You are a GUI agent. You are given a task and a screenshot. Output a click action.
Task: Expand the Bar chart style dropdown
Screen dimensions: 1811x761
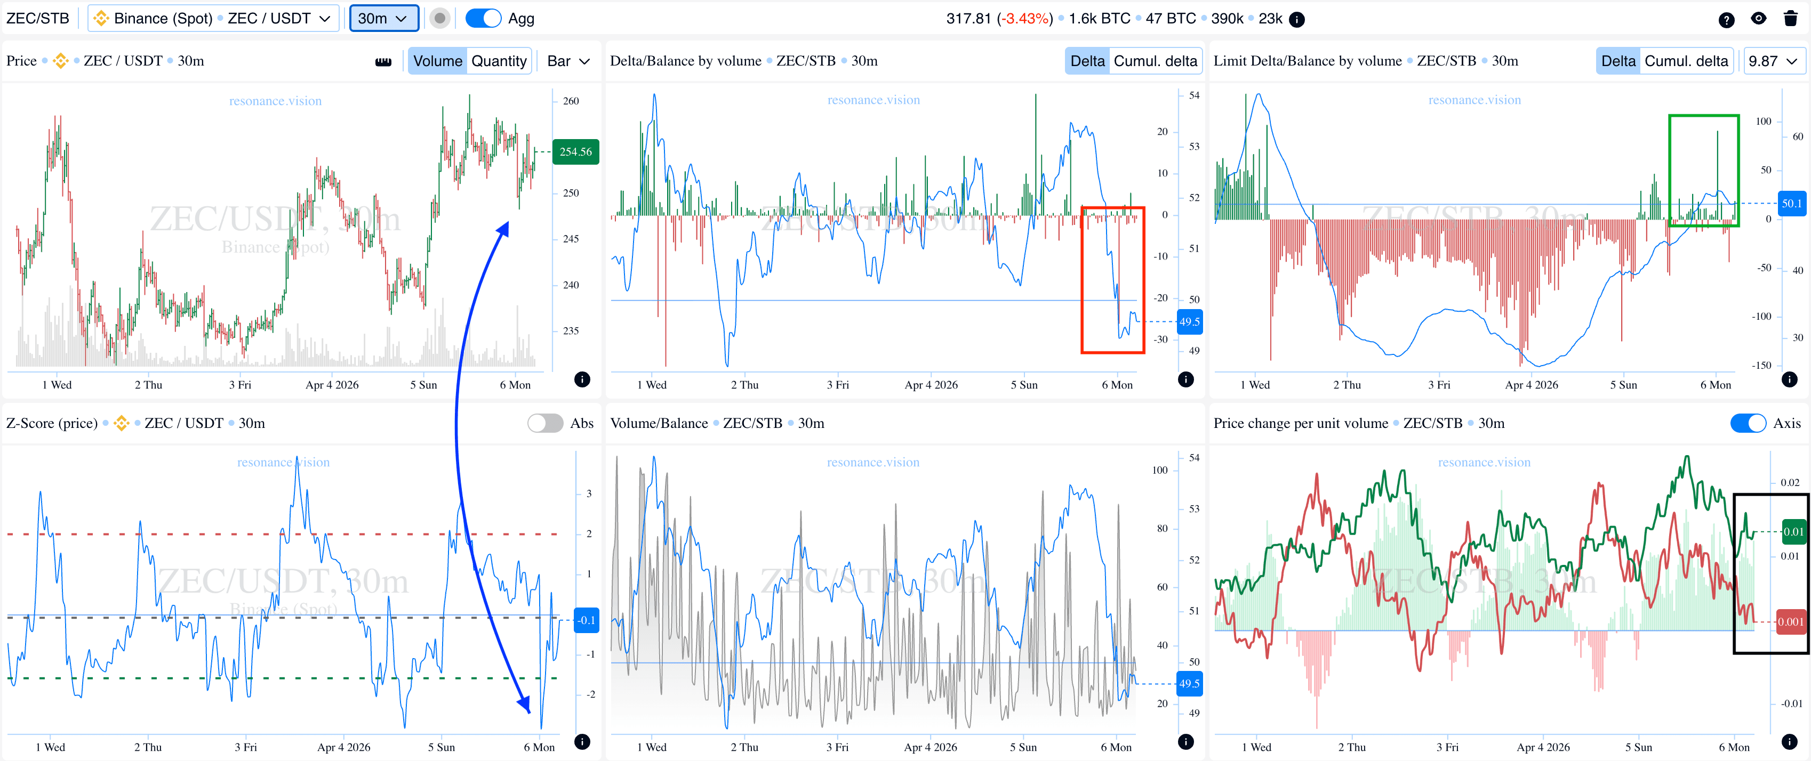coord(567,61)
